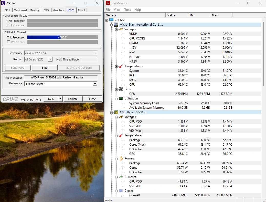This screenshot has height=202, width=266.
Task: Click the AMD Ryzen 5 5600G chip icon
Action: (116, 112)
